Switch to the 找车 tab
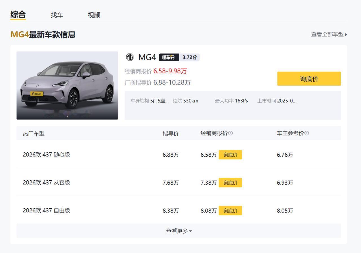 coord(57,15)
